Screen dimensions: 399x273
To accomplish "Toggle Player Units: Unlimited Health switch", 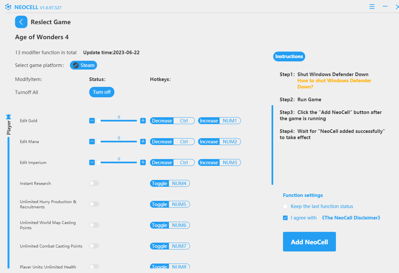I will coord(94,267).
